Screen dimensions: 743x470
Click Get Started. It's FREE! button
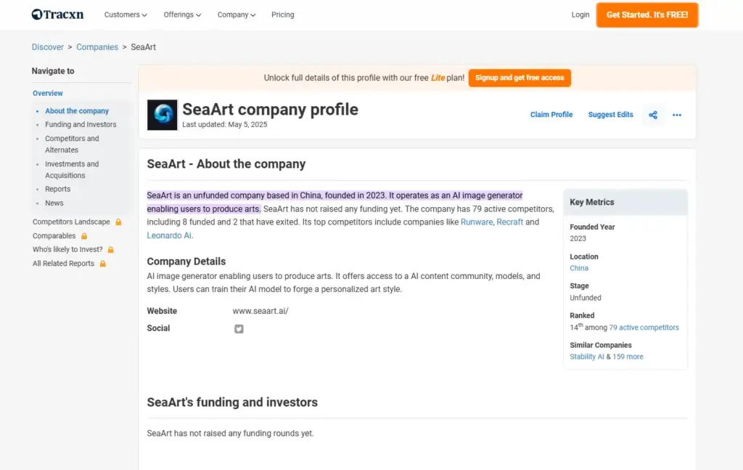click(646, 15)
